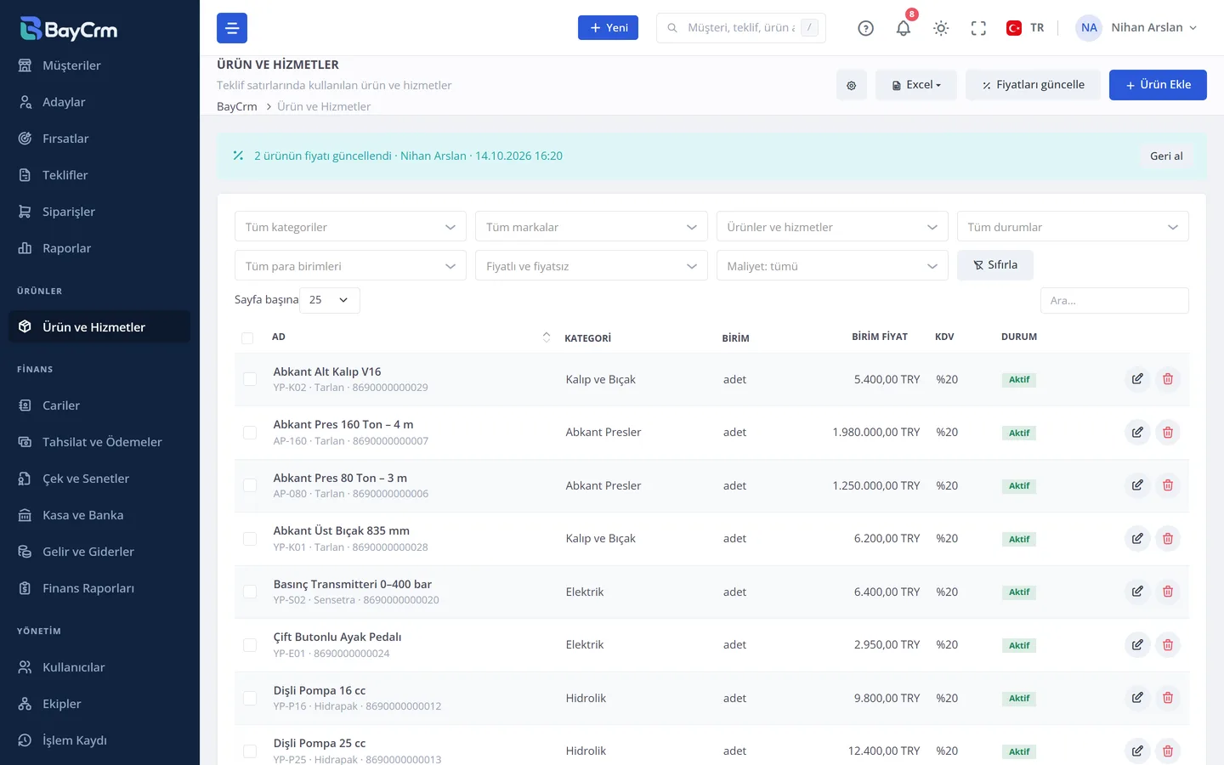
Task: Switch language with the TR flag
Action: point(1025,28)
